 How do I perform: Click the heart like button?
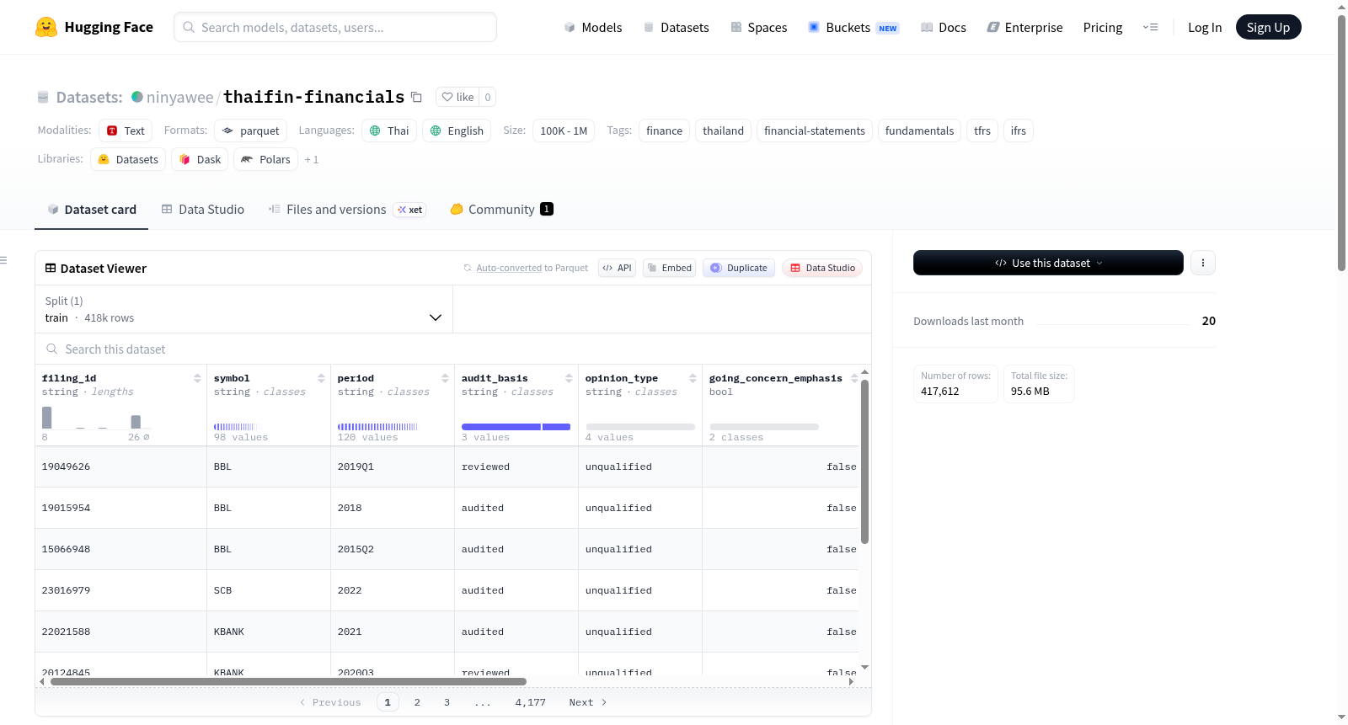(457, 97)
